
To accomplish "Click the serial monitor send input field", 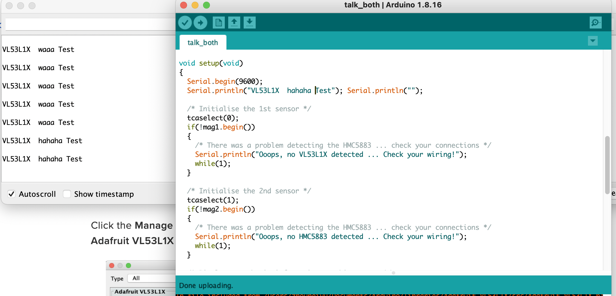I will (x=90, y=24).
